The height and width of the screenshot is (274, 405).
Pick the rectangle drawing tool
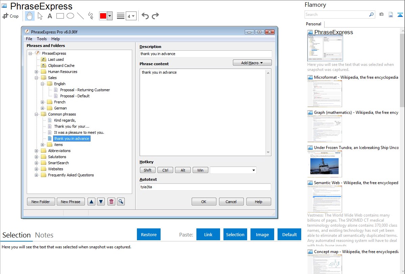click(x=60, y=16)
